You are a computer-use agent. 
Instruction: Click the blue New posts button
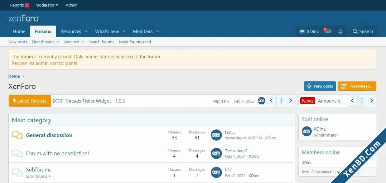pyautogui.click(x=320, y=86)
